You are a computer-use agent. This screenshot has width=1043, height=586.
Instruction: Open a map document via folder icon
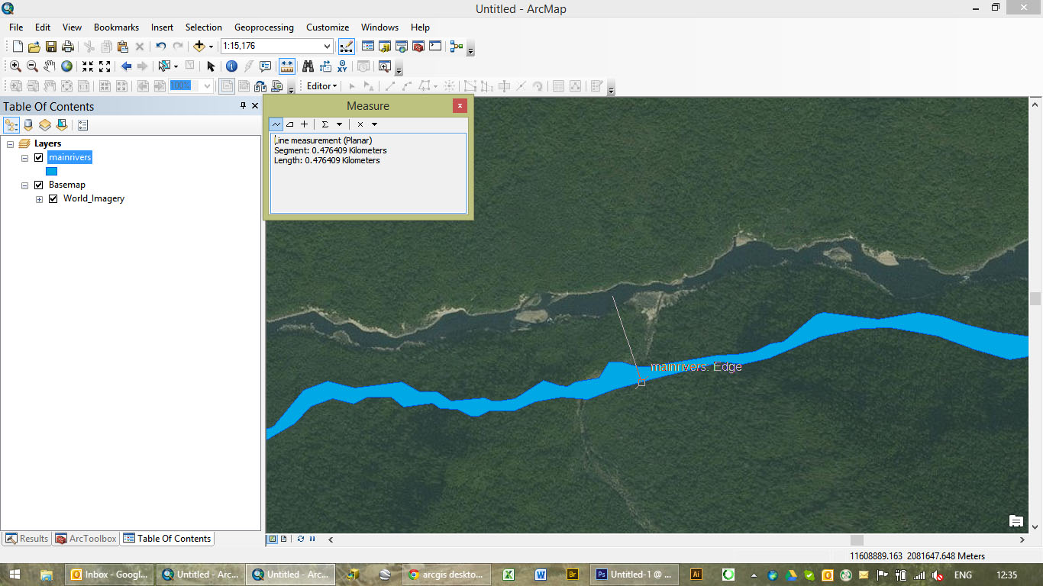[x=34, y=47]
